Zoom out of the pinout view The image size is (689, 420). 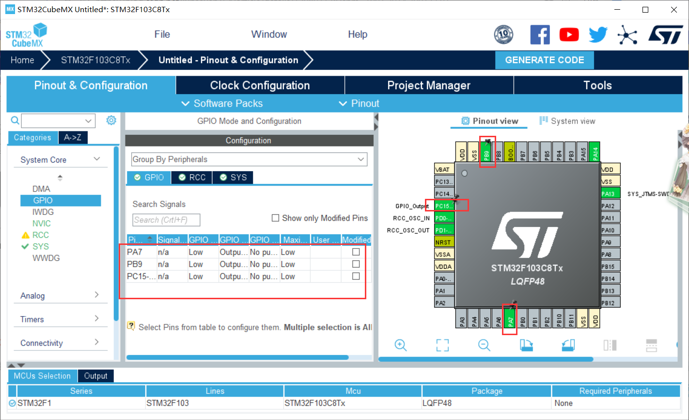pos(484,345)
